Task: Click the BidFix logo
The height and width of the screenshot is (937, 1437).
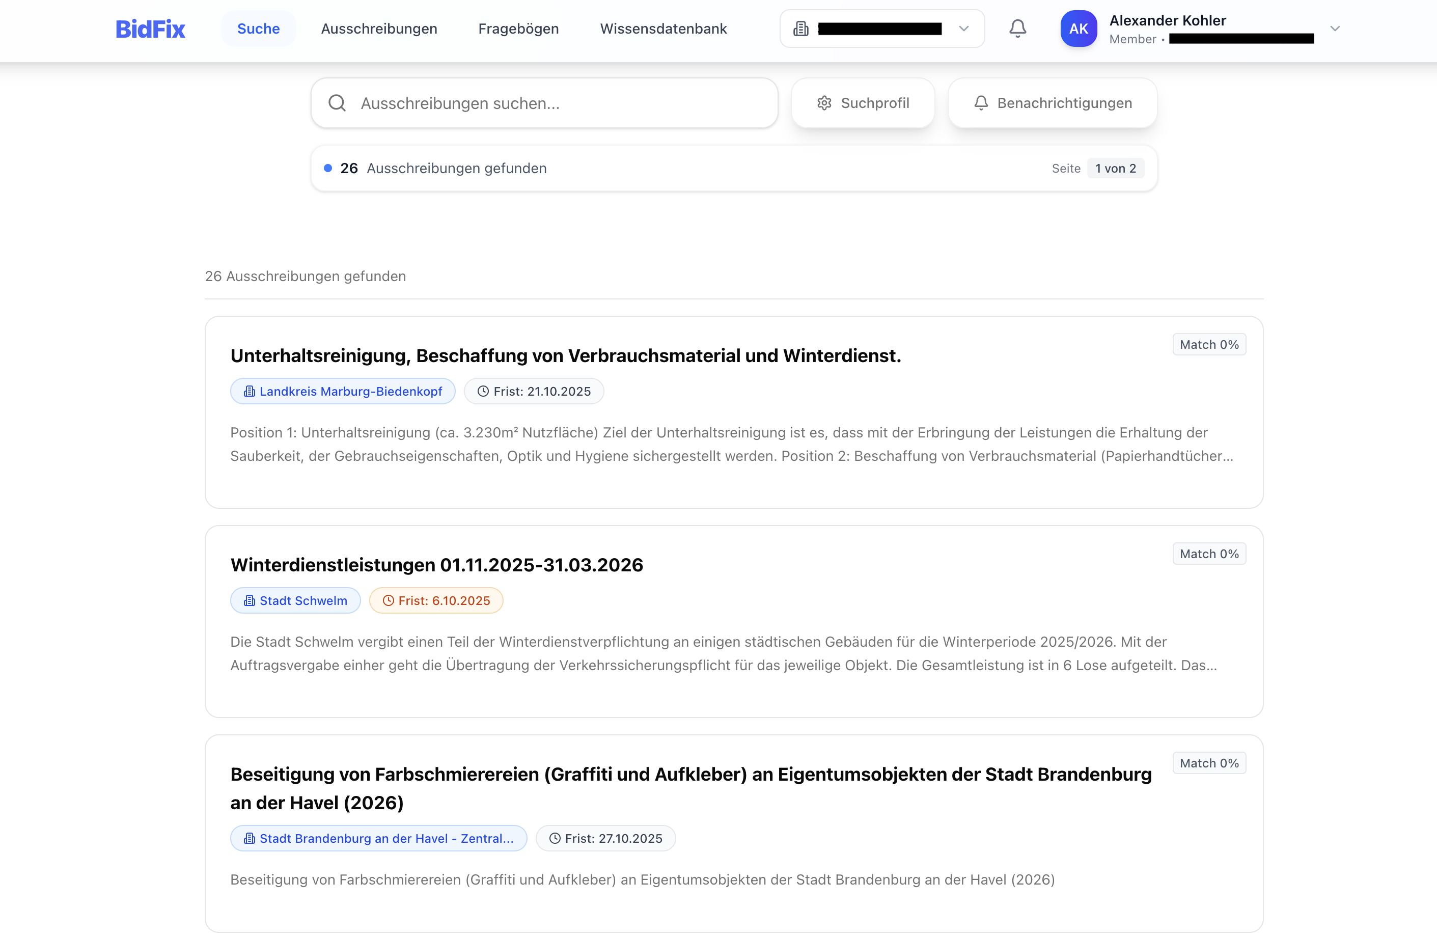Action: click(x=150, y=29)
